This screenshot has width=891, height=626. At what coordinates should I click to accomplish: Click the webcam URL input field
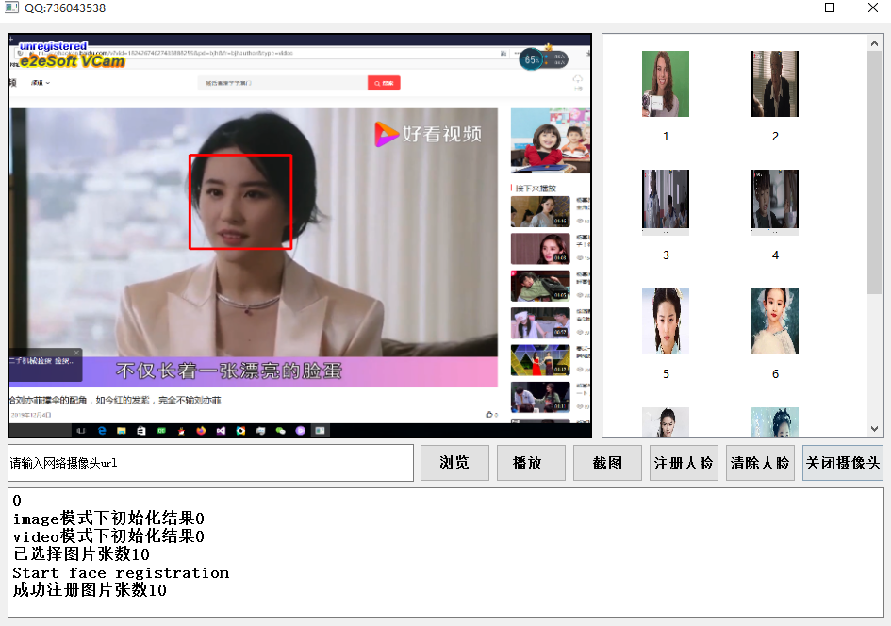[207, 463]
